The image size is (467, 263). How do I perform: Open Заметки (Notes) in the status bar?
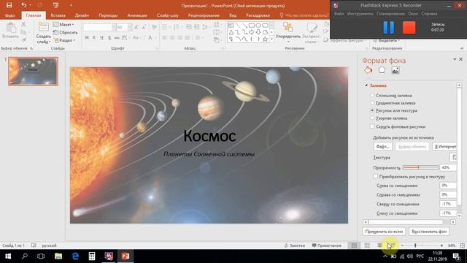click(295, 245)
